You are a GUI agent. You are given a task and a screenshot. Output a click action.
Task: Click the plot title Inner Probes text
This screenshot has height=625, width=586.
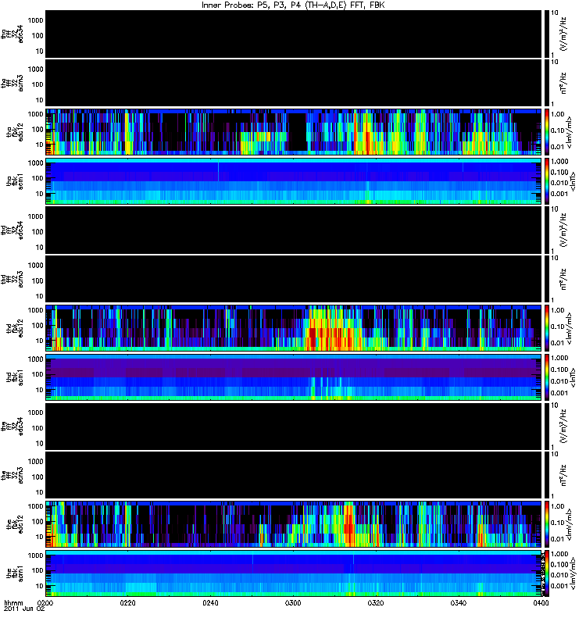(x=293, y=5)
